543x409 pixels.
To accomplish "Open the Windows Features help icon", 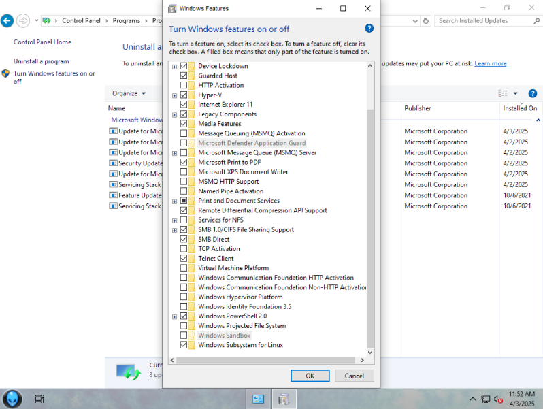I will 369,29.
